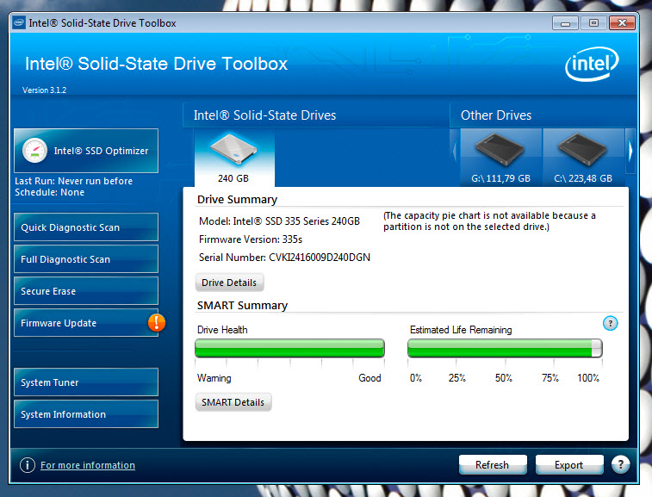
Task: Start the Full Diagnostic Scan
Action: point(86,259)
